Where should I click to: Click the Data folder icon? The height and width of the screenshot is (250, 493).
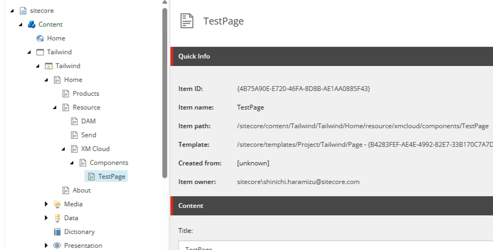click(x=57, y=218)
